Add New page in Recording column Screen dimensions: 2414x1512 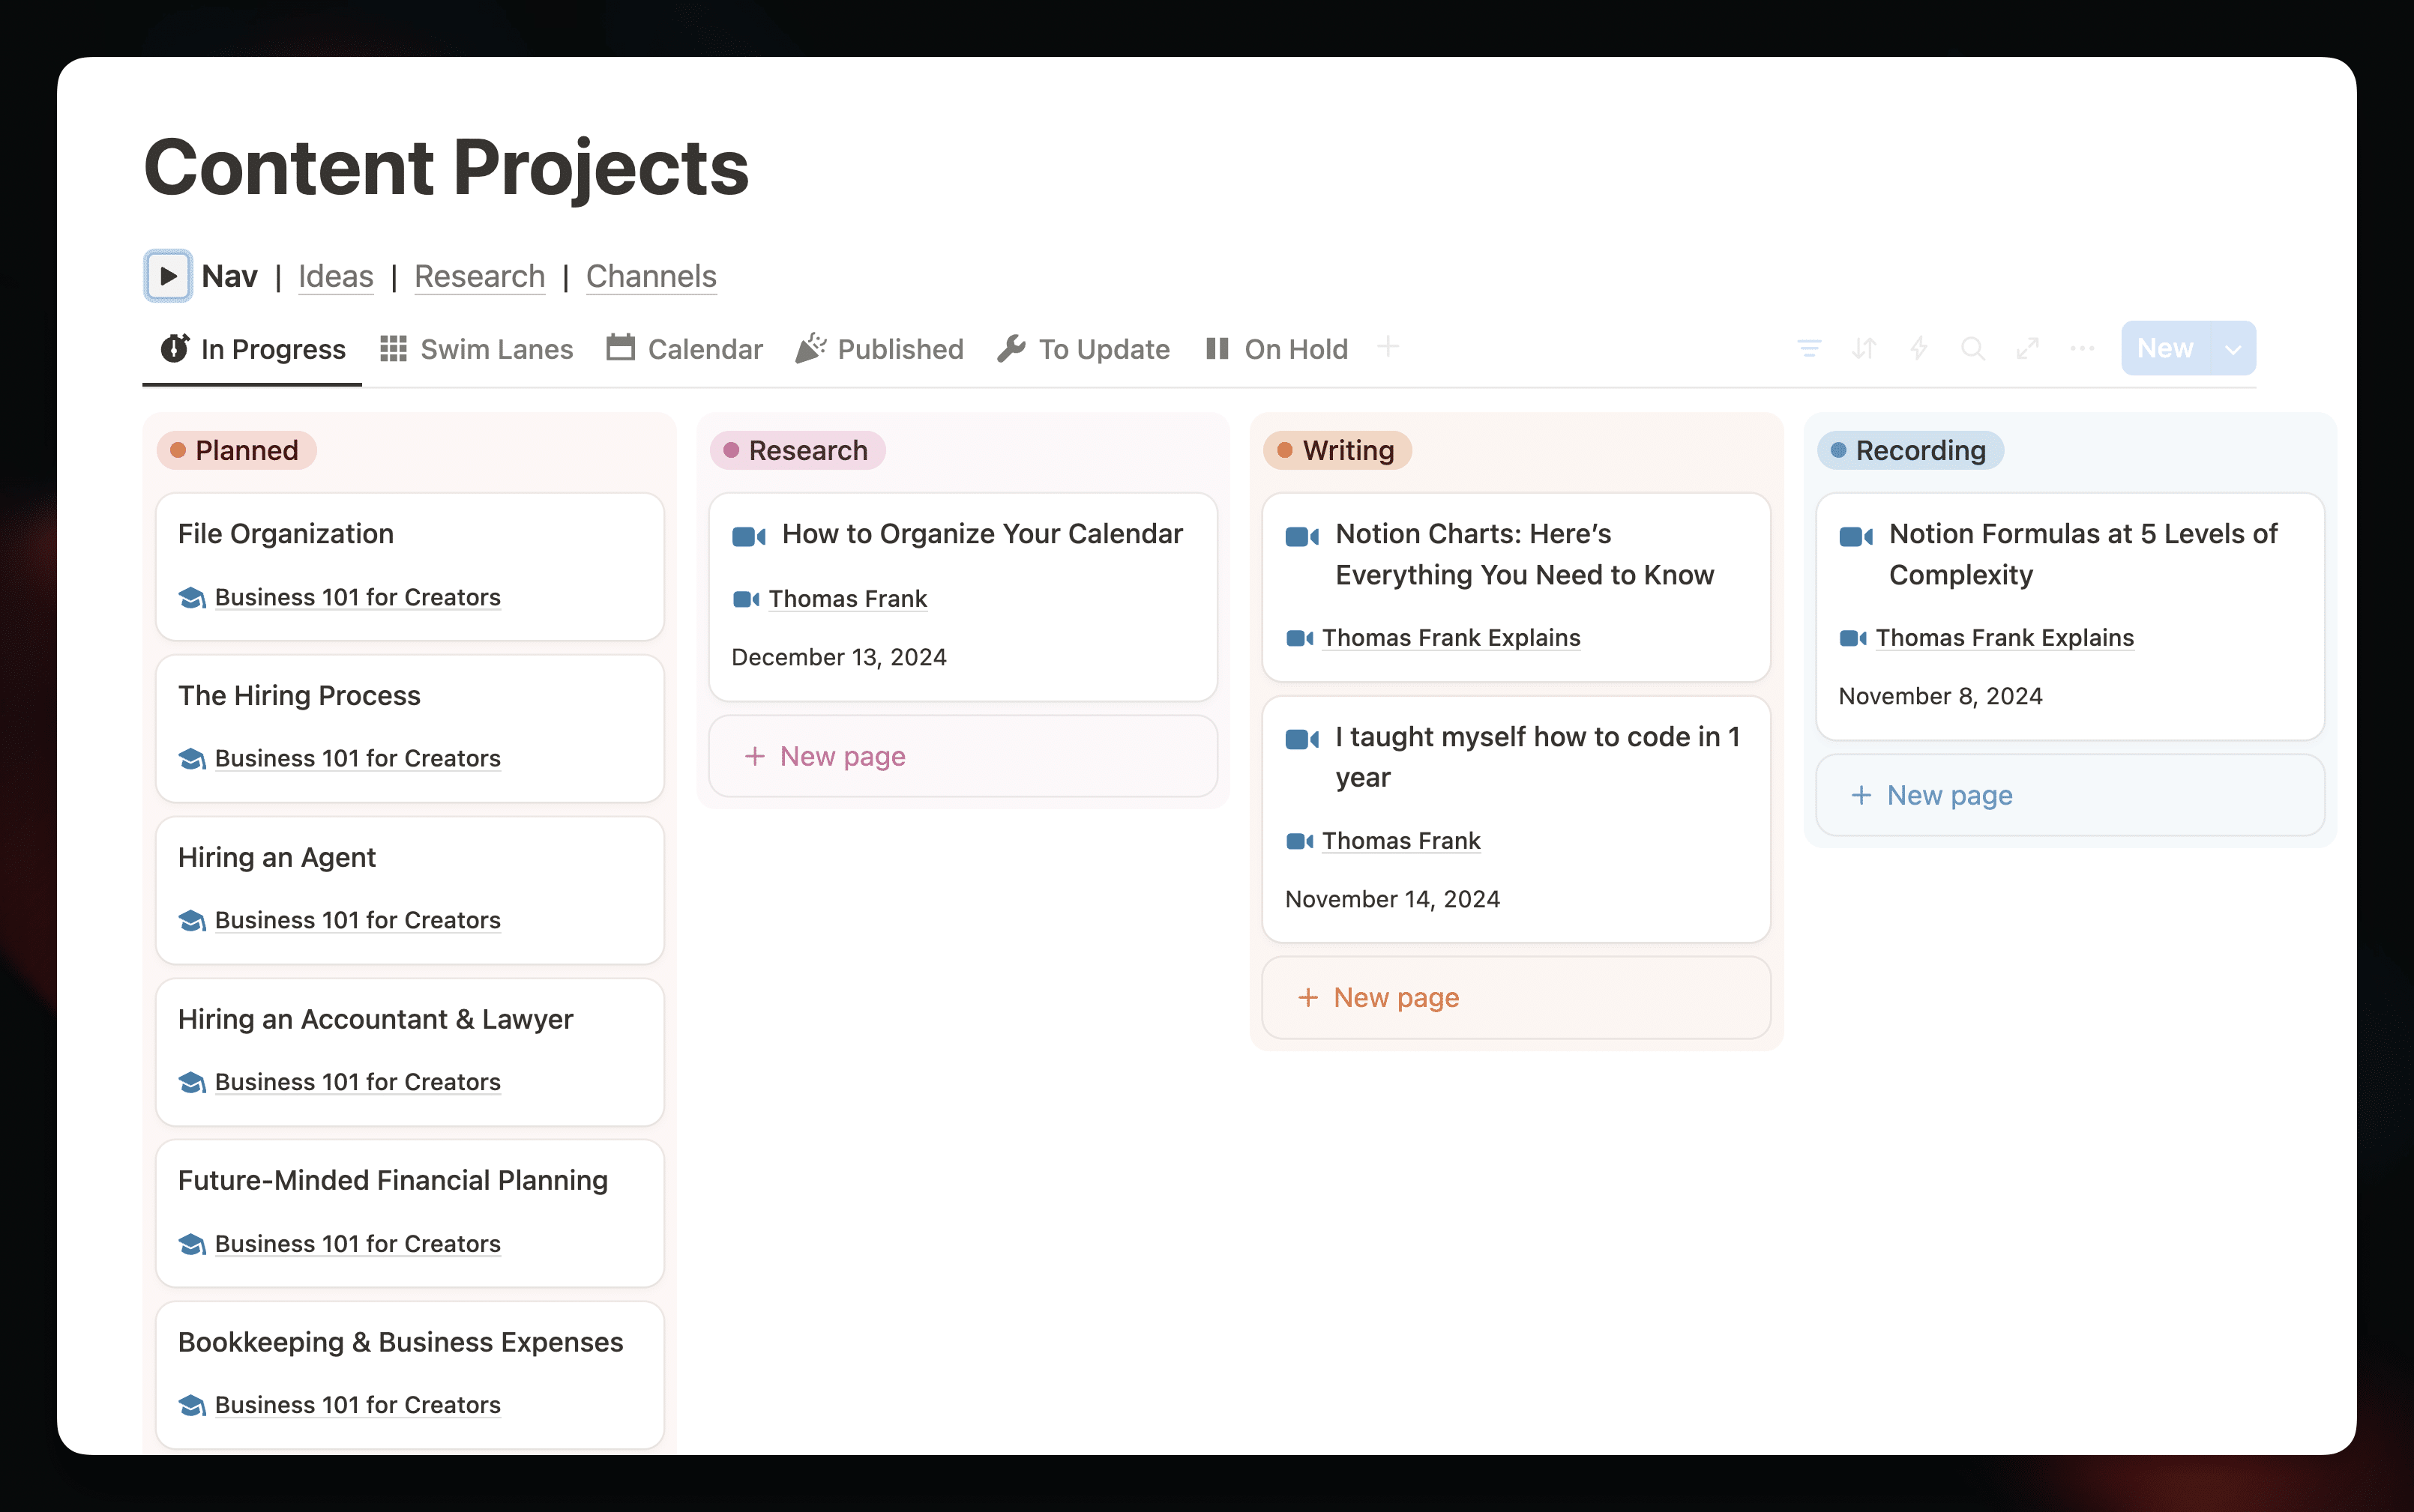pos(2070,795)
